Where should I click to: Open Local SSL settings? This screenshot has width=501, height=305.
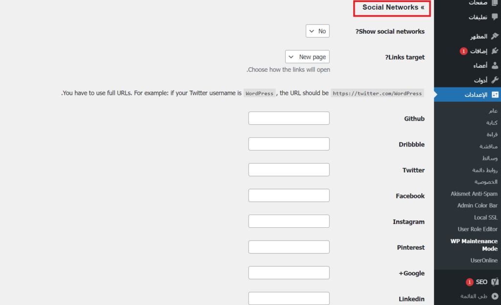(486, 218)
